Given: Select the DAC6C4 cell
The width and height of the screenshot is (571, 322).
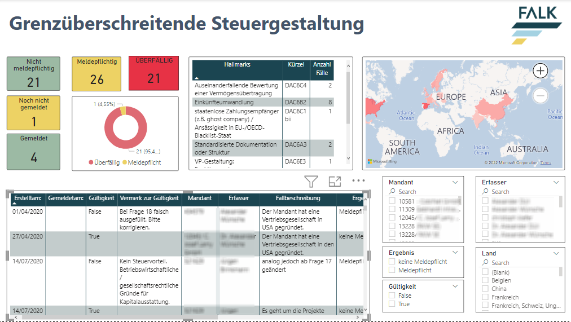Looking at the screenshot, I should tap(296, 89).
